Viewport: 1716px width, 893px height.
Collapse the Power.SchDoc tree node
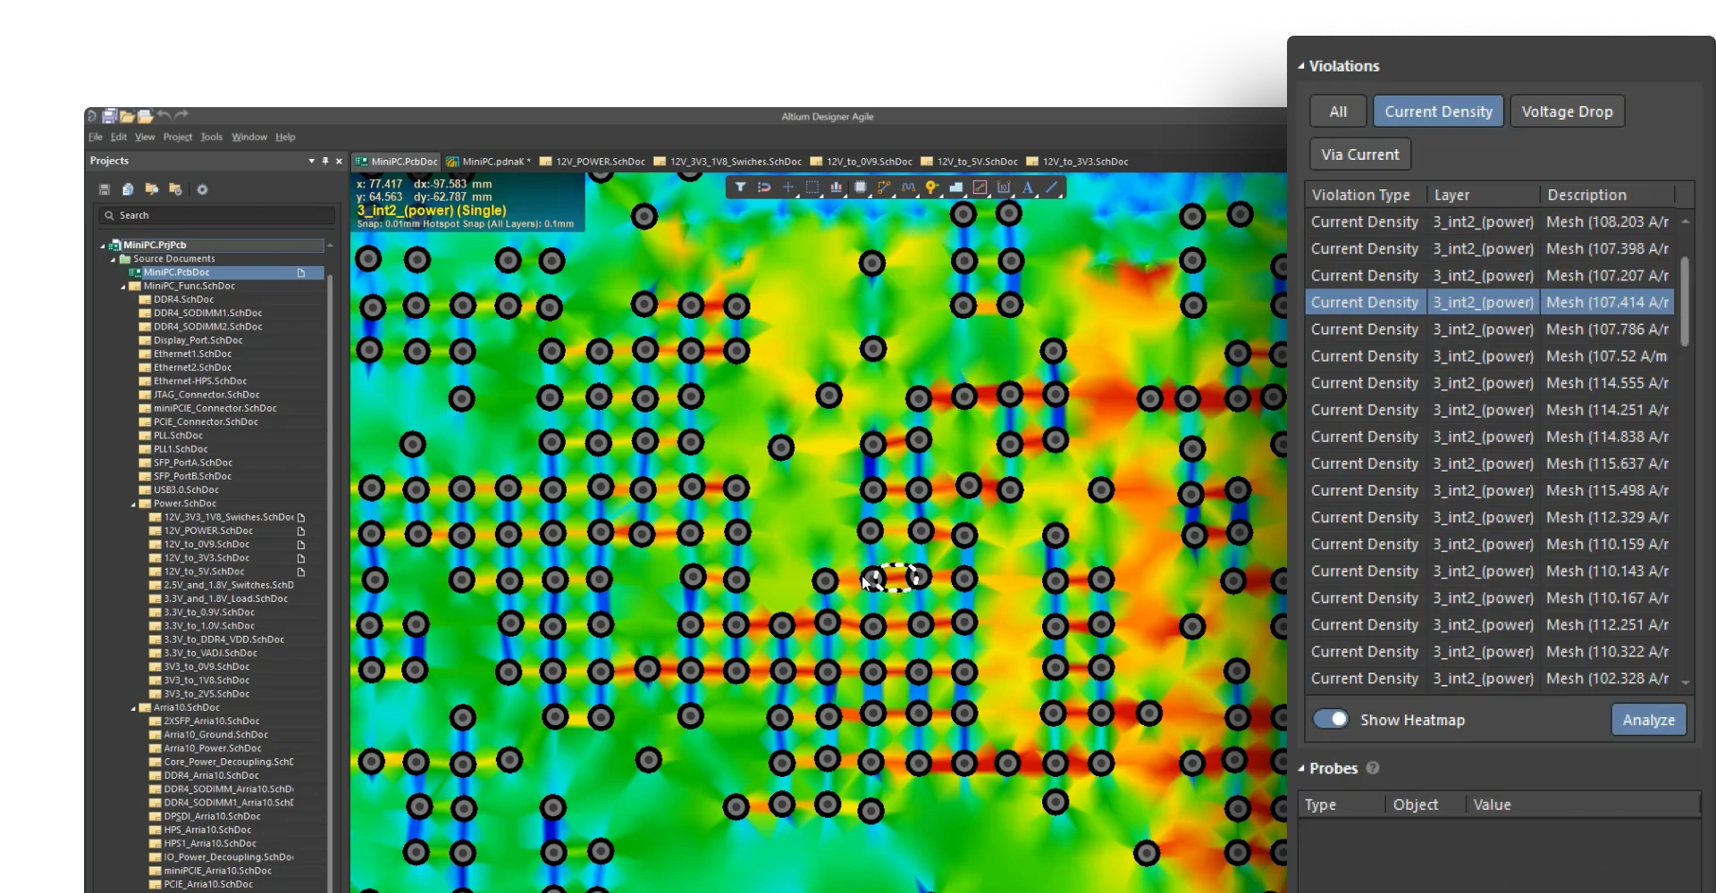tap(133, 504)
